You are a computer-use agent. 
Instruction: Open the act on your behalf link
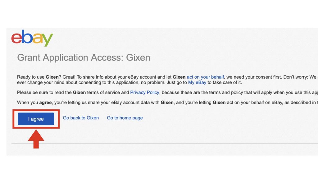click(205, 77)
